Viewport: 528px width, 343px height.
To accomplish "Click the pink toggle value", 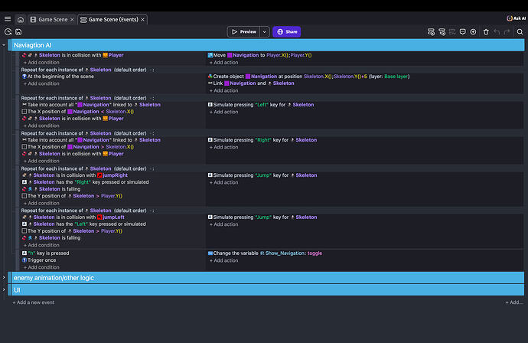I will pyautogui.click(x=315, y=253).
